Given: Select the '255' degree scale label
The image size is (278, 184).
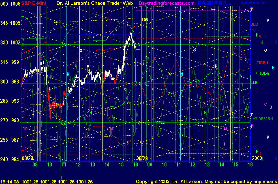Looking at the screenshot, I should (4, 140).
